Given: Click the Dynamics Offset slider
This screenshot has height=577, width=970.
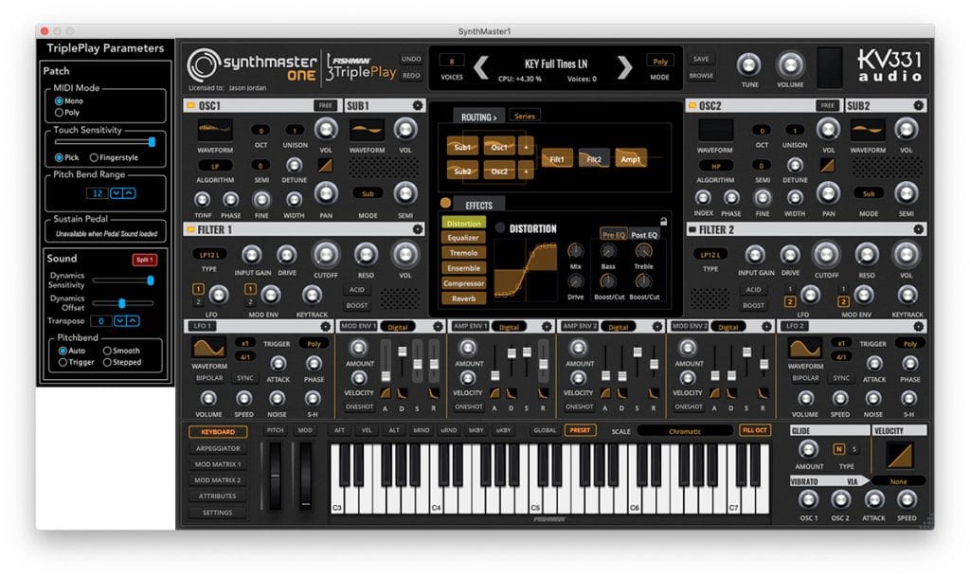Looking at the screenshot, I should (121, 305).
